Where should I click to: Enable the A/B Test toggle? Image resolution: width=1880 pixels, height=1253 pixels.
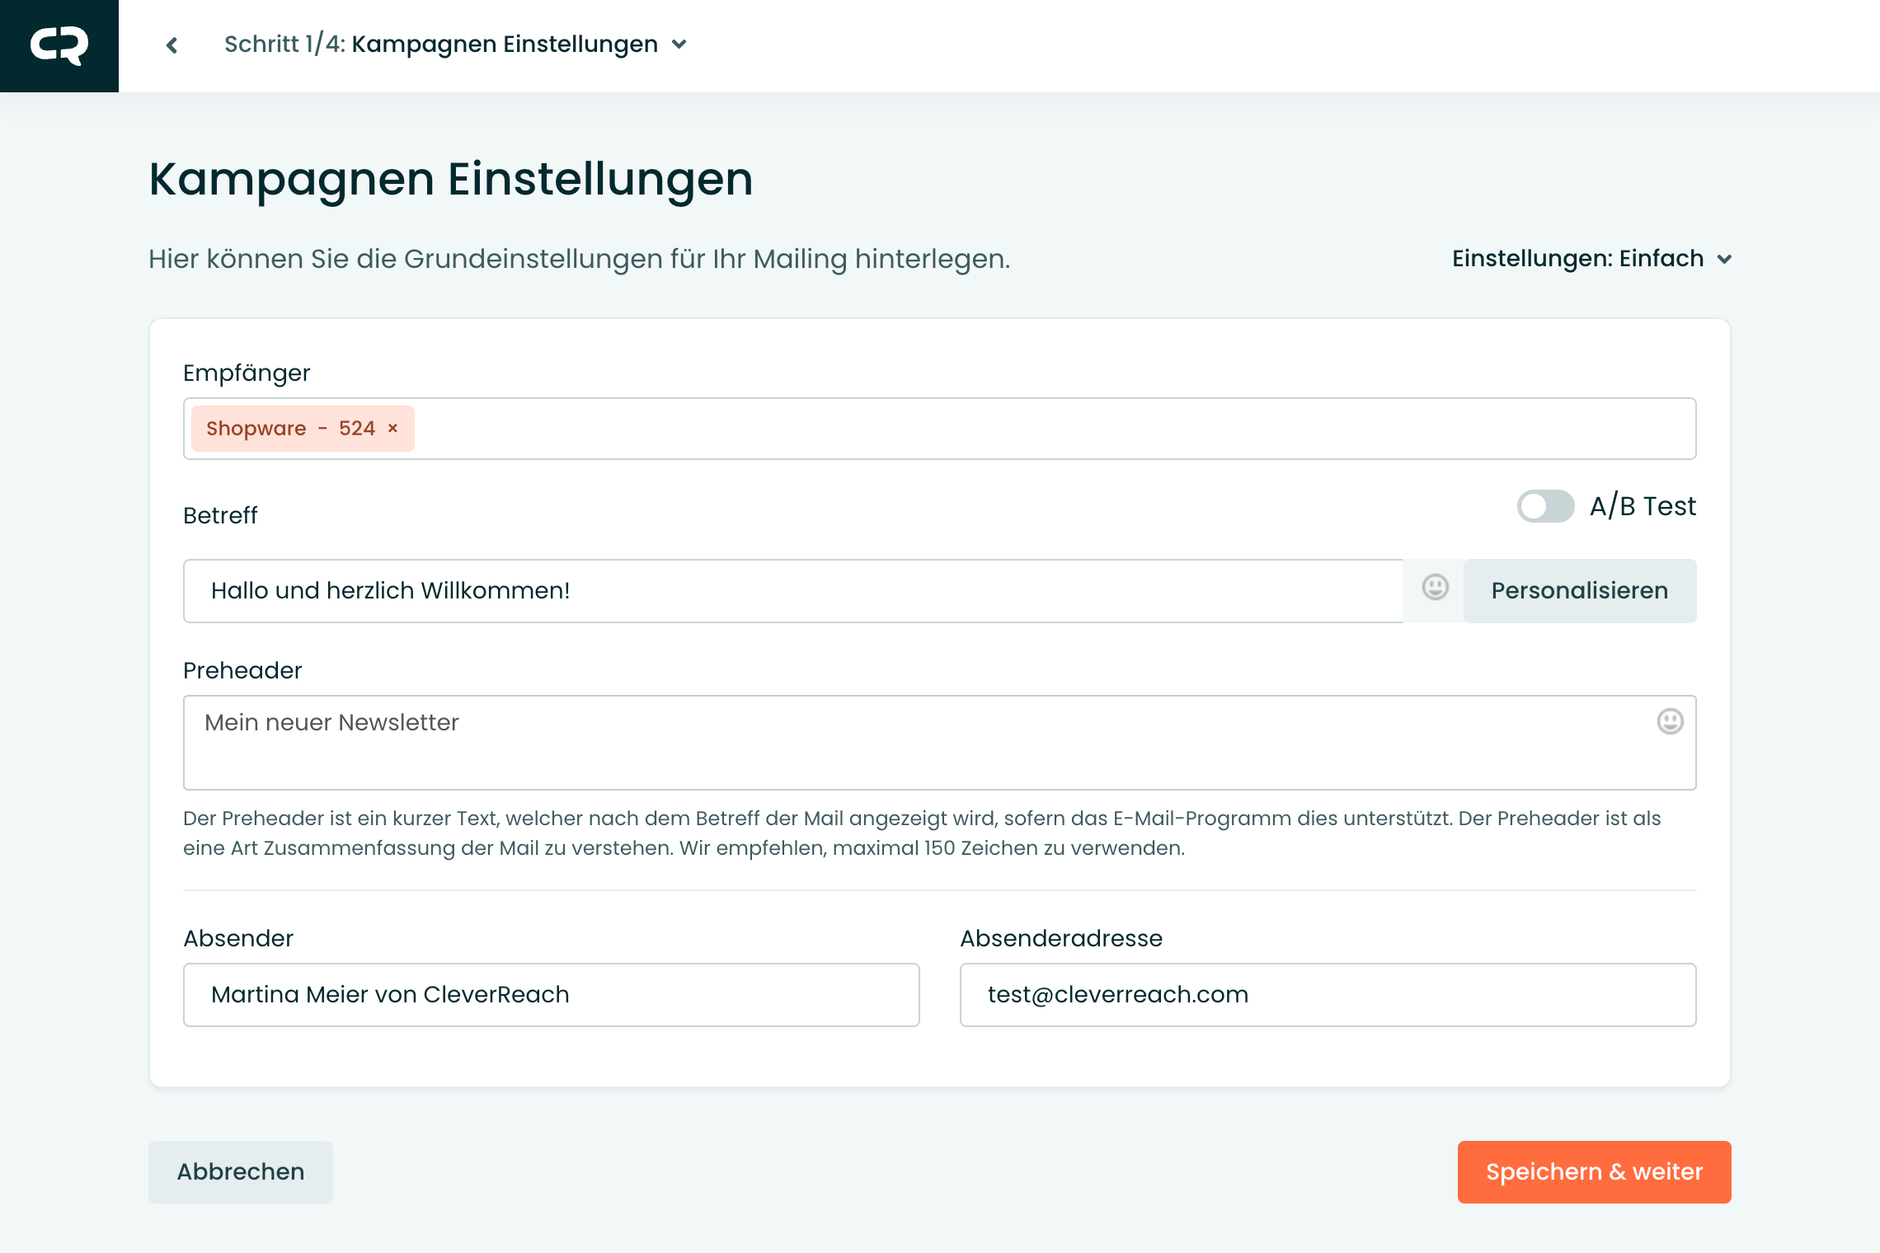(1545, 506)
